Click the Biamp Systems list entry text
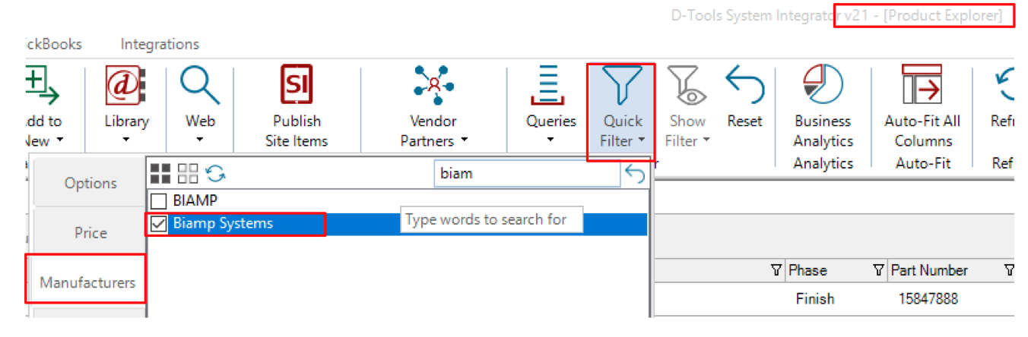Viewport: 1028px width, 337px height. [223, 223]
